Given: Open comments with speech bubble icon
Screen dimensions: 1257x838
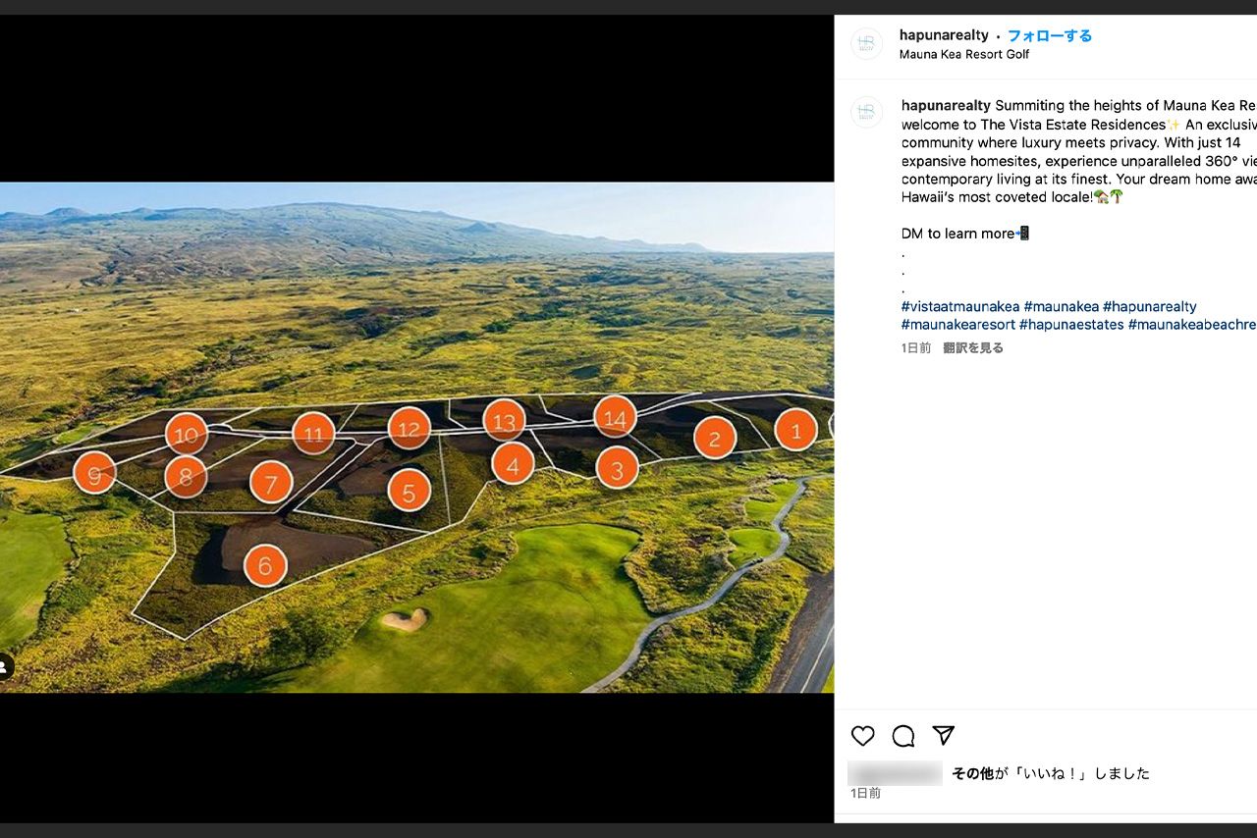Looking at the screenshot, I should 903,736.
